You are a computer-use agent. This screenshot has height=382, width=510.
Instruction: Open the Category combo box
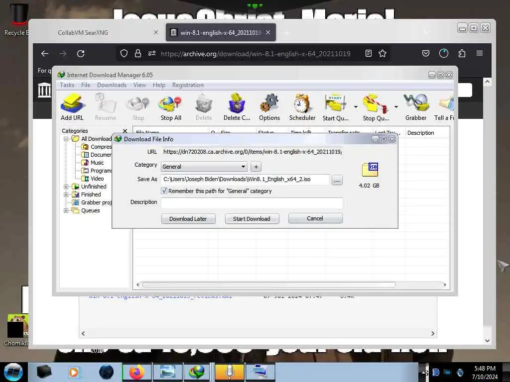point(204,167)
